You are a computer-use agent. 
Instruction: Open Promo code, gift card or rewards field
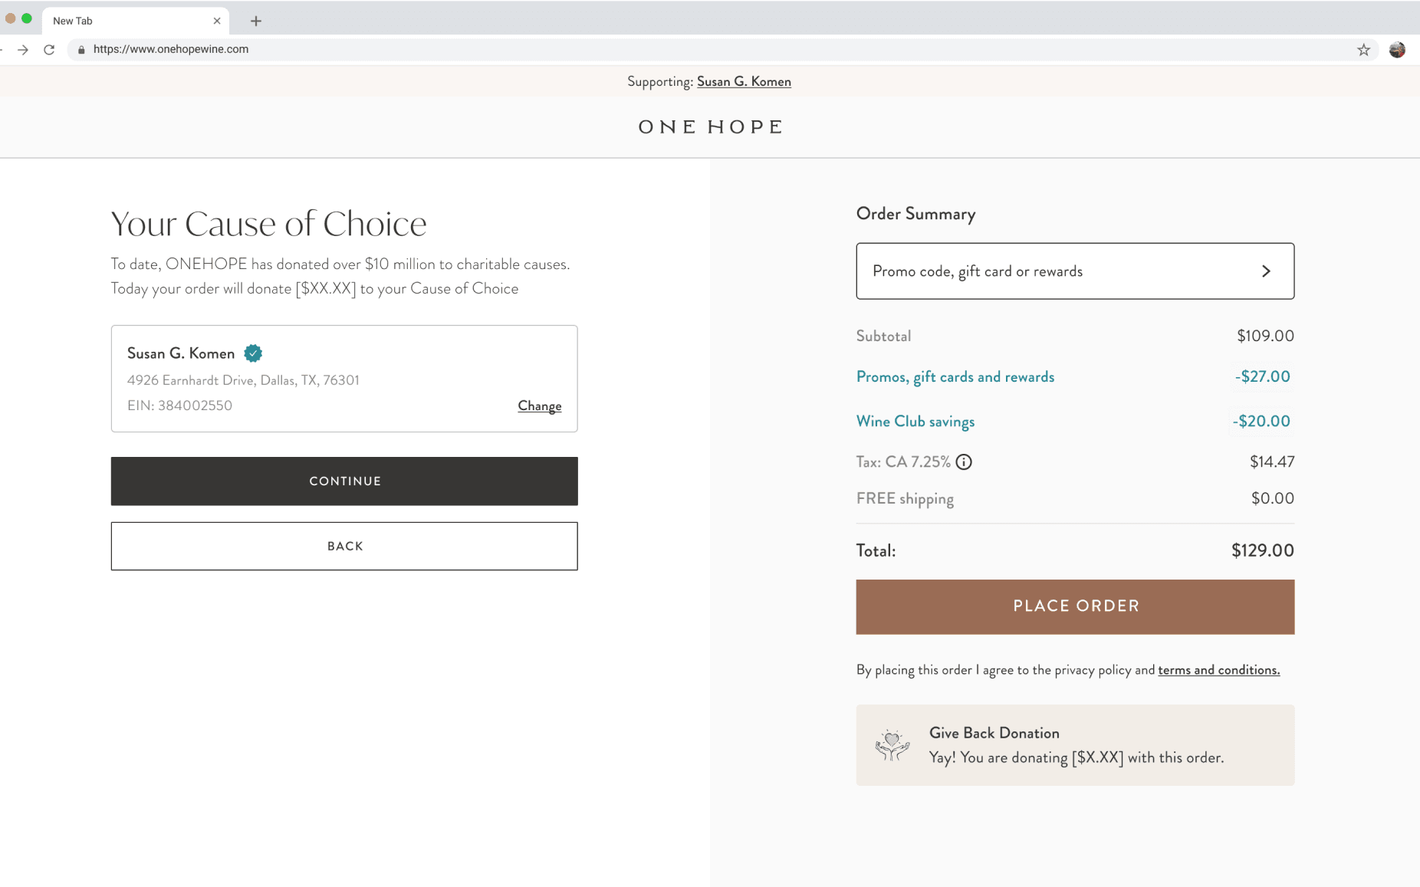click(1058, 271)
